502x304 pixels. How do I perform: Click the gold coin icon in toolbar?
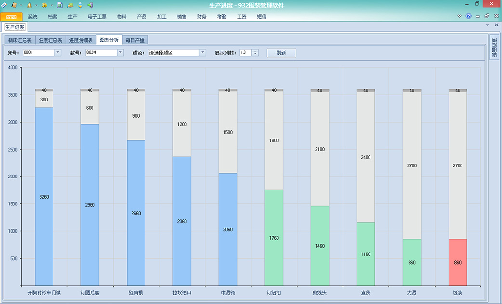pyautogui.click(x=44, y=5)
